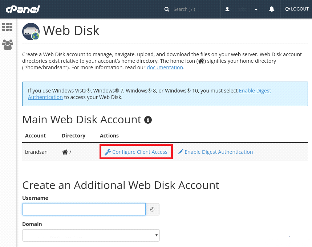Click the @ button beside Username
This screenshot has height=247, width=312.
(152, 209)
